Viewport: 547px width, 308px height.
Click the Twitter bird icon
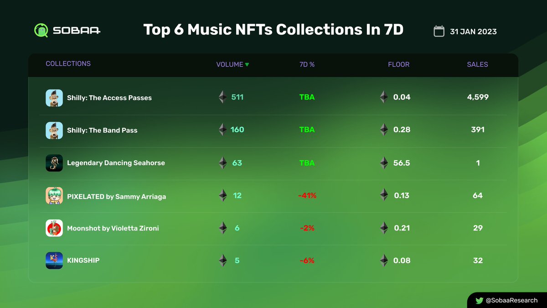click(479, 300)
